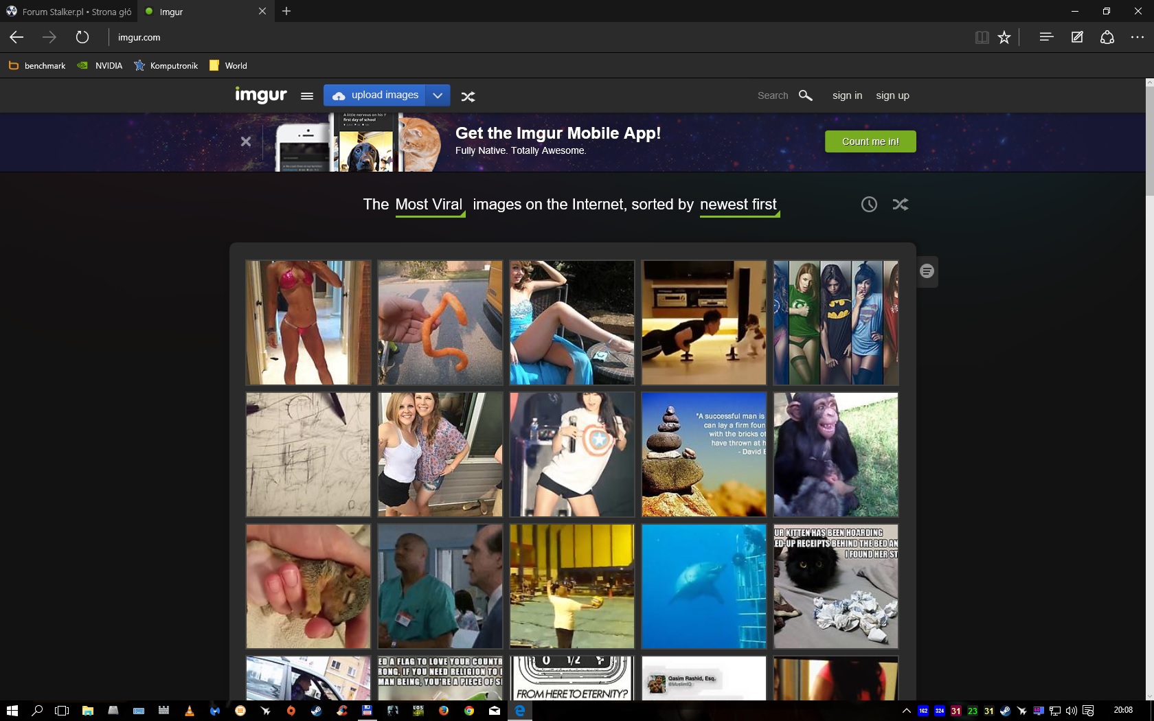Image resolution: width=1154 pixels, height=721 pixels.
Task: Click the random shuffle icon in the imgur header
Action: 468,97
